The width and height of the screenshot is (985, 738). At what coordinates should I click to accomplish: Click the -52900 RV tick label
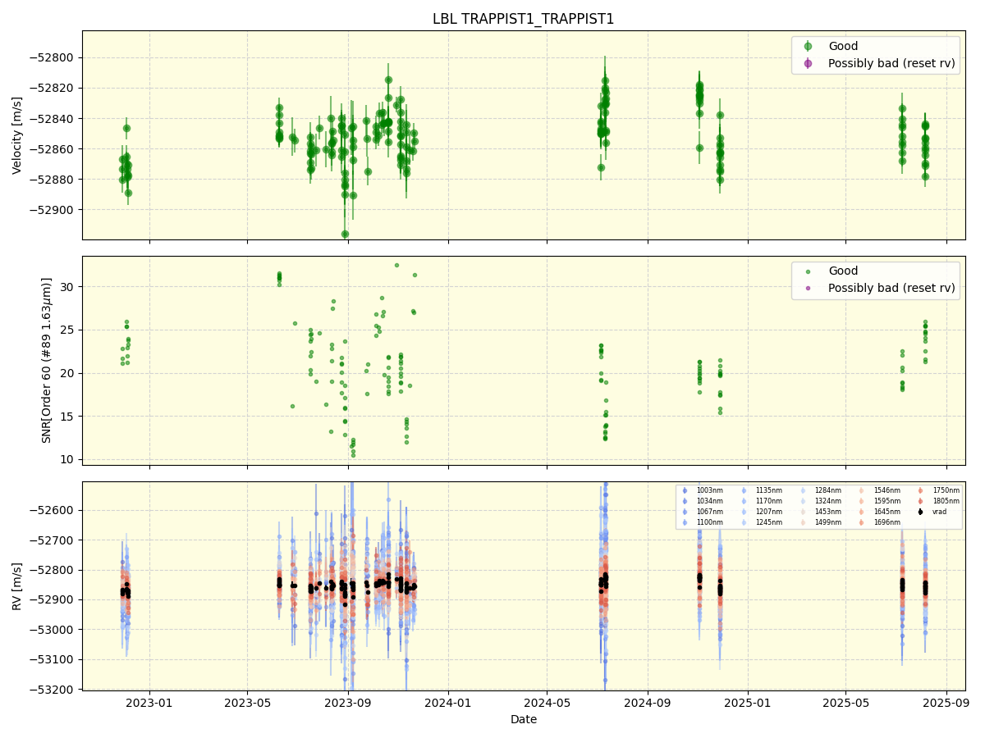53,599
